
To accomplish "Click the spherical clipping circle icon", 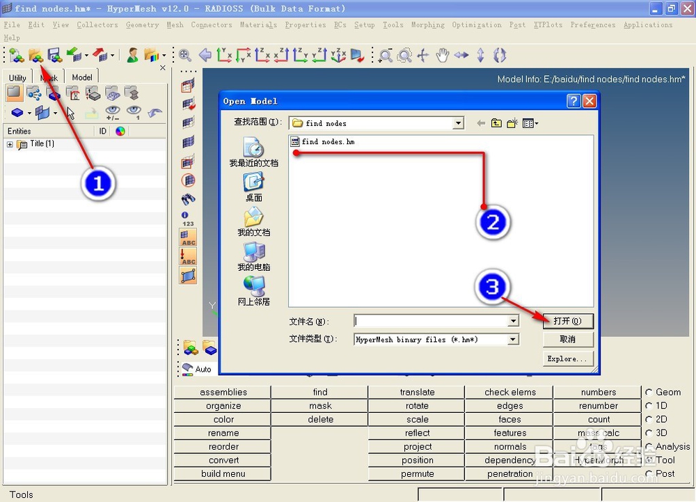I will tap(188, 180).
